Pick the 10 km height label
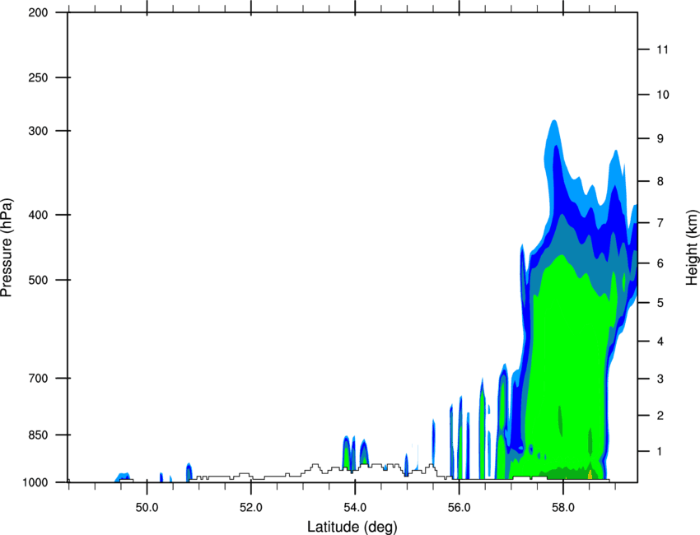The image size is (700, 535). point(663,95)
